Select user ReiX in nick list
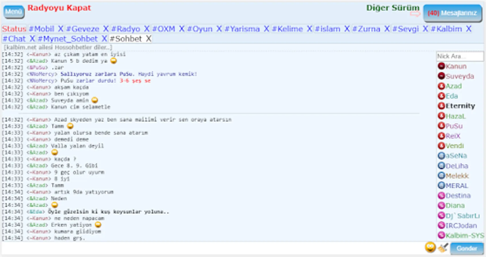486x257 pixels. click(x=453, y=136)
